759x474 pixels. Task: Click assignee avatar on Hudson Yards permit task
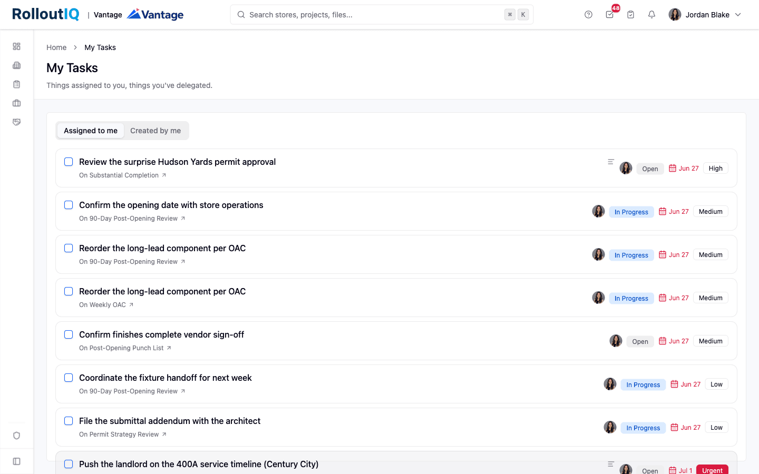coord(626,168)
